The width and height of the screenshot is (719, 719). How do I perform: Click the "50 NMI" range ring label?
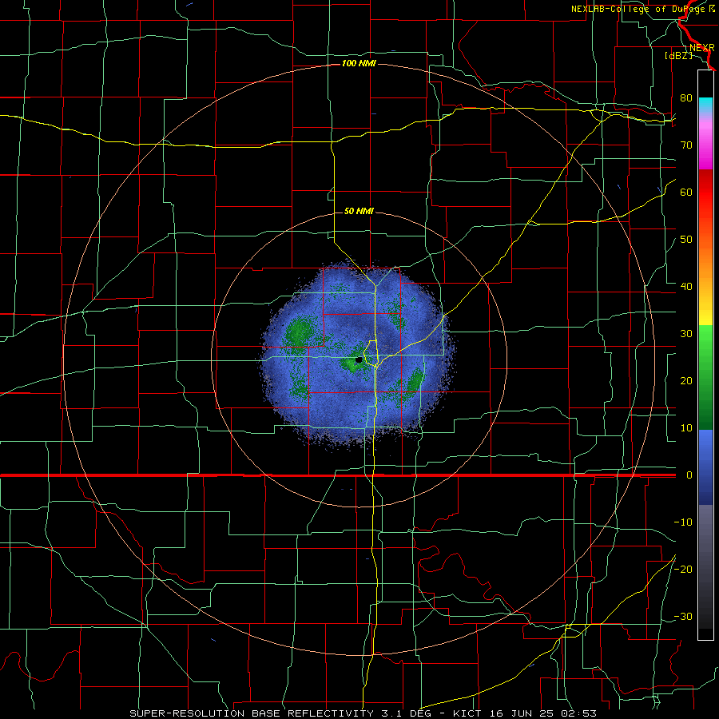click(359, 211)
